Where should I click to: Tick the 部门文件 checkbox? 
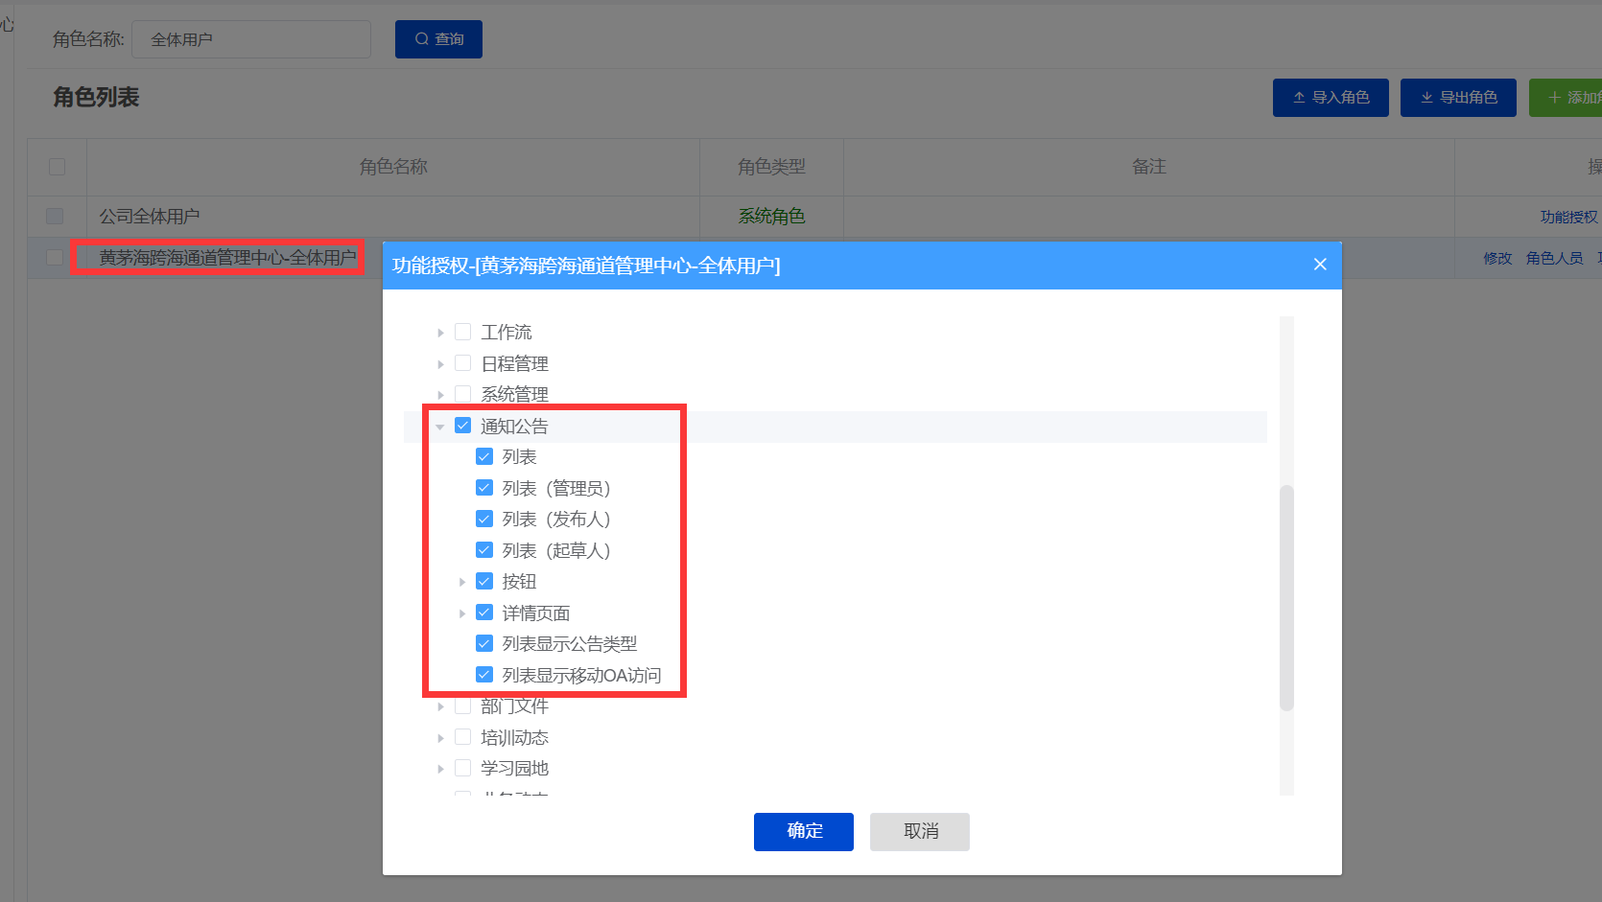[x=462, y=705]
